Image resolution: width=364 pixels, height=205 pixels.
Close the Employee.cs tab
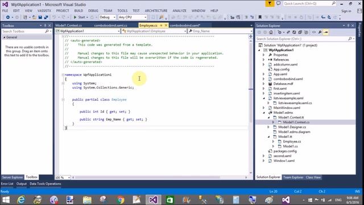[x=166, y=25]
